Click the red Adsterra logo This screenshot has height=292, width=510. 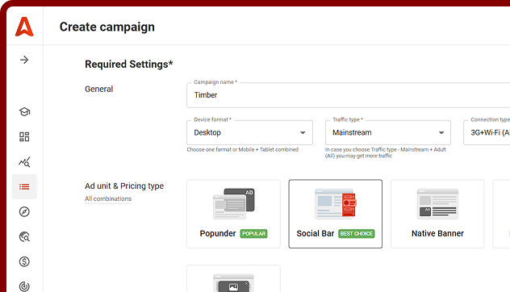[x=24, y=27]
